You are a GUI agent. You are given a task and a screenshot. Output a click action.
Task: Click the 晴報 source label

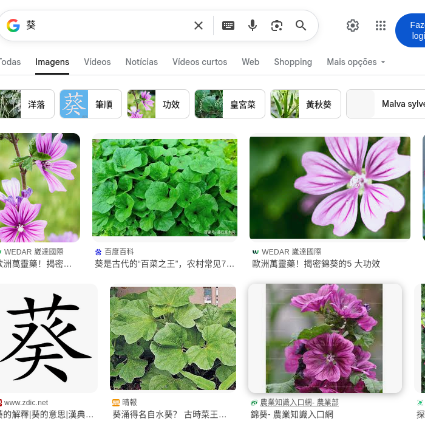click(129, 403)
